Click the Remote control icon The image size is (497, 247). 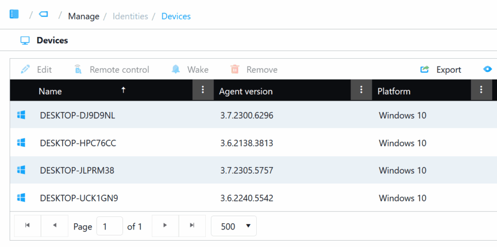click(x=78, y=69)
